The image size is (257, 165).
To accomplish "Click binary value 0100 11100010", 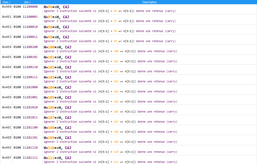I will coord(25,27).
